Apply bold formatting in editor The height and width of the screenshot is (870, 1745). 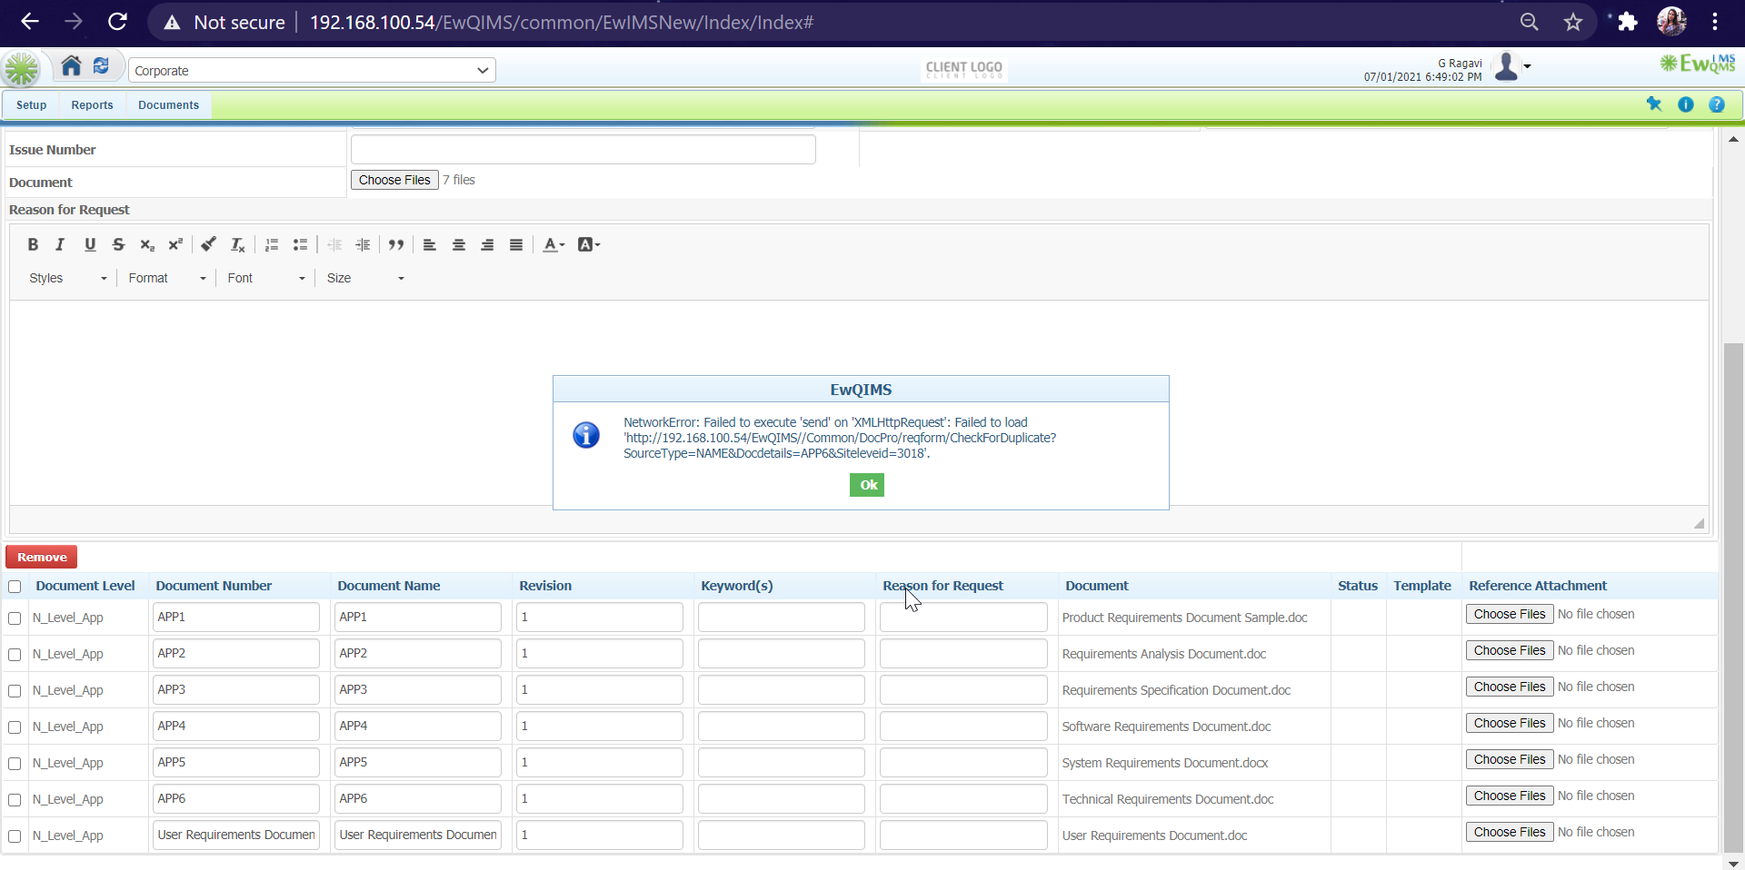coord(33,244)
